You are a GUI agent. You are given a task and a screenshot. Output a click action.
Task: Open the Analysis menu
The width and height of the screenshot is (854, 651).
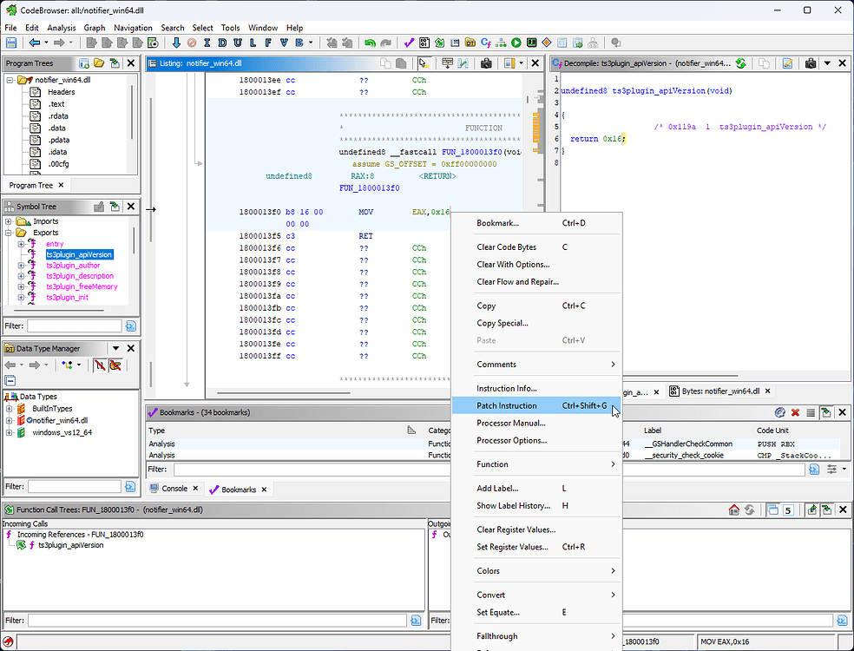62,28
